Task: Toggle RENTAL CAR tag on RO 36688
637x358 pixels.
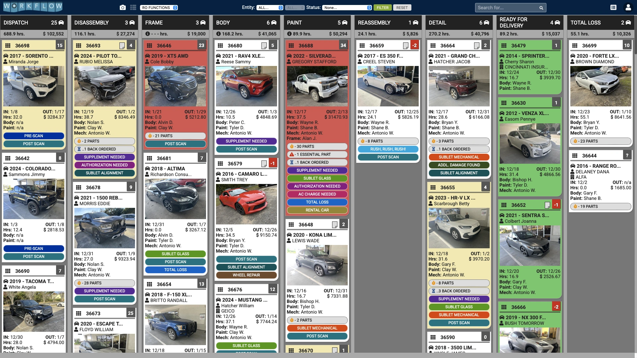Action: point(317,210)
